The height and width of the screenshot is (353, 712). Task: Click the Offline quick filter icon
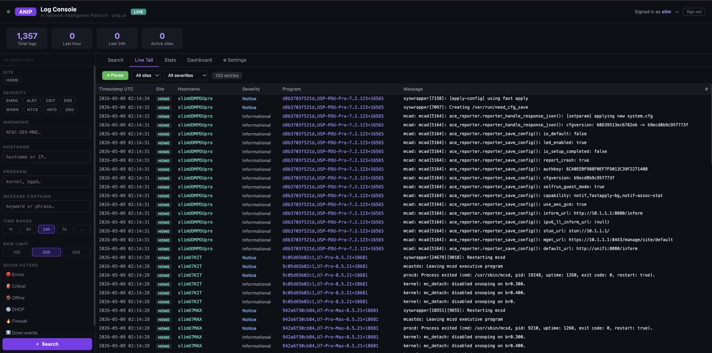8,297
